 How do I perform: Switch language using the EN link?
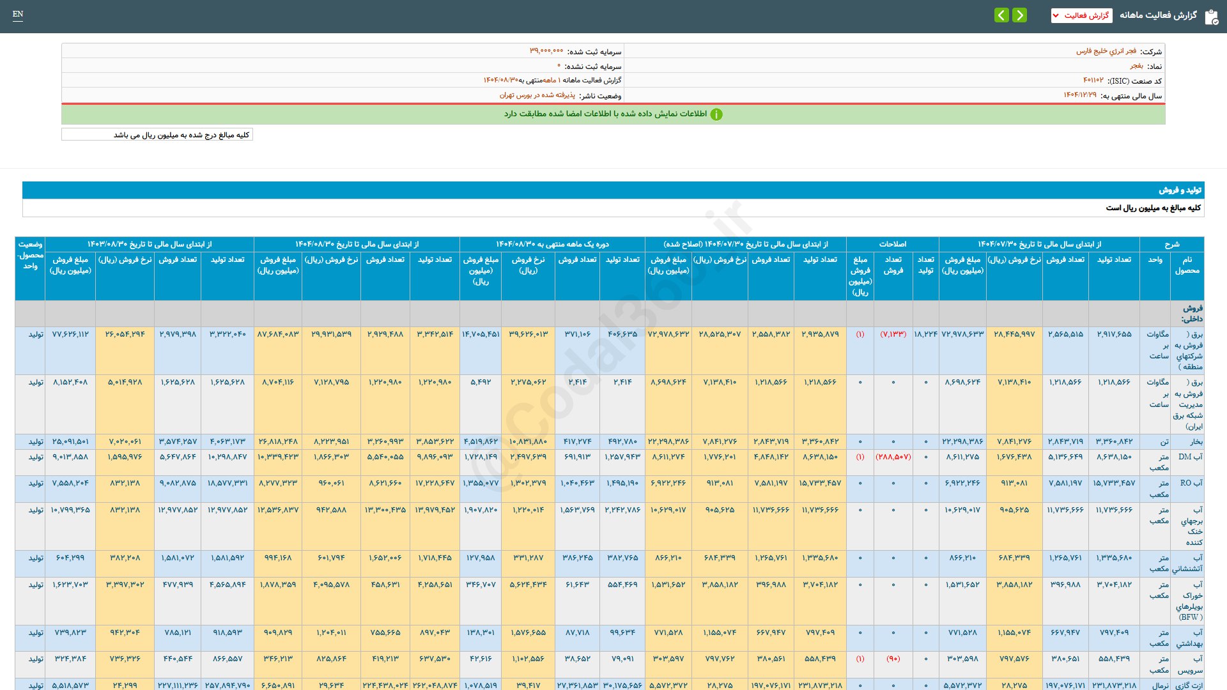tap(18, 14)
